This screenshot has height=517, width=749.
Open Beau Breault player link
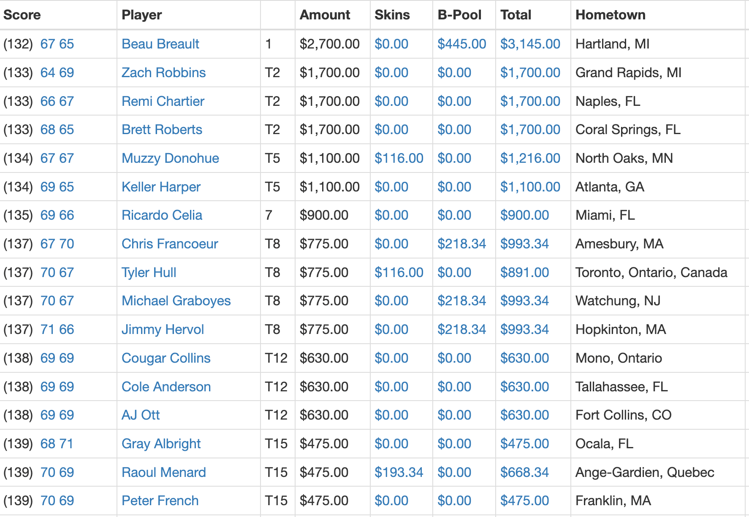click(x=160, y=44)
